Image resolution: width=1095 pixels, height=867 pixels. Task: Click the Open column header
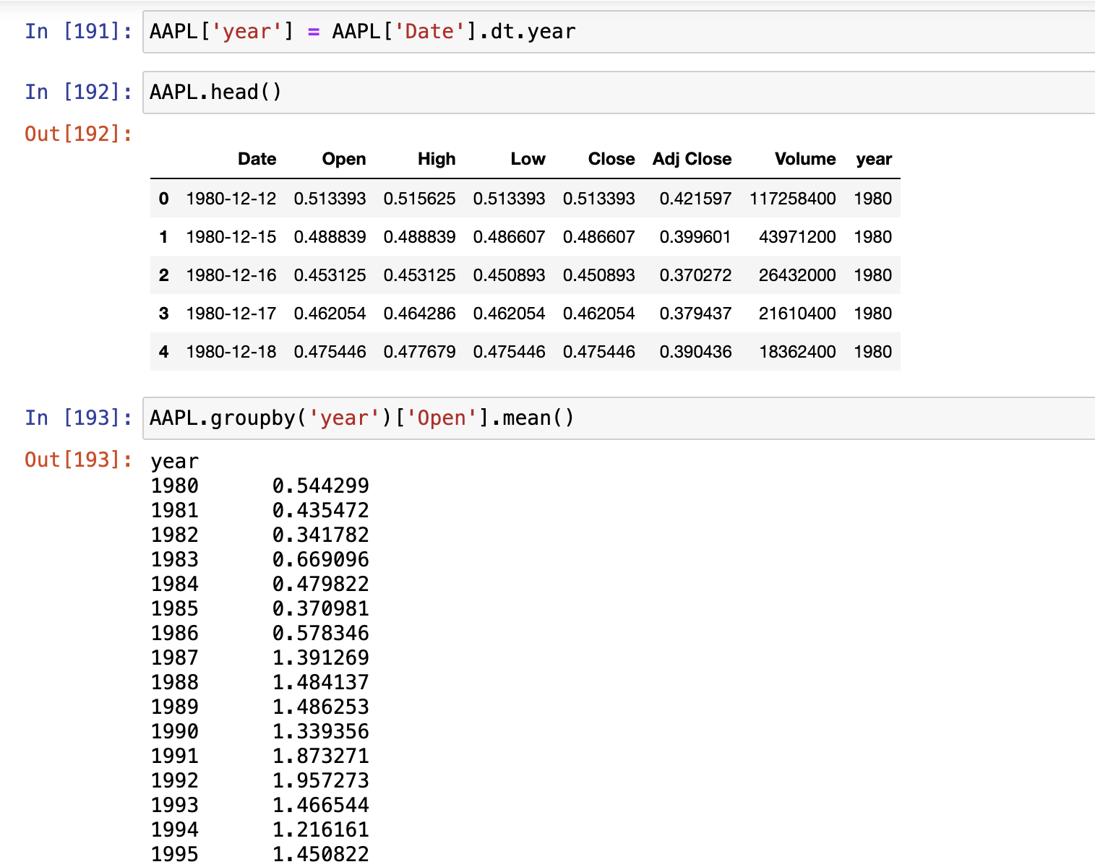click(344, 159)
